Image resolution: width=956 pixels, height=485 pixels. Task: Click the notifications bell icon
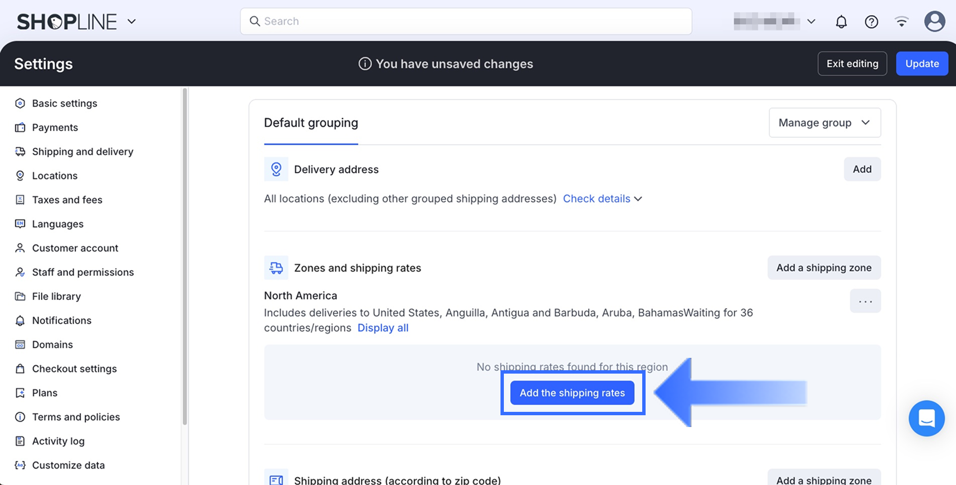coord(841,22)
